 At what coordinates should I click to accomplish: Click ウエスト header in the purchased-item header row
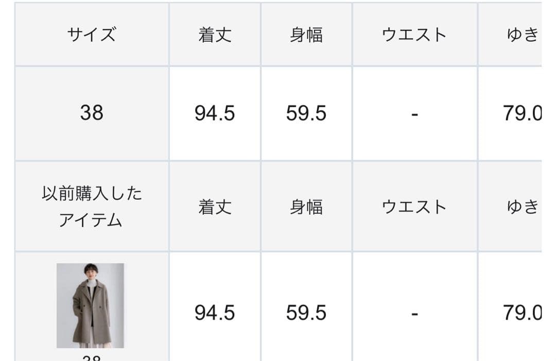(414, 207)
